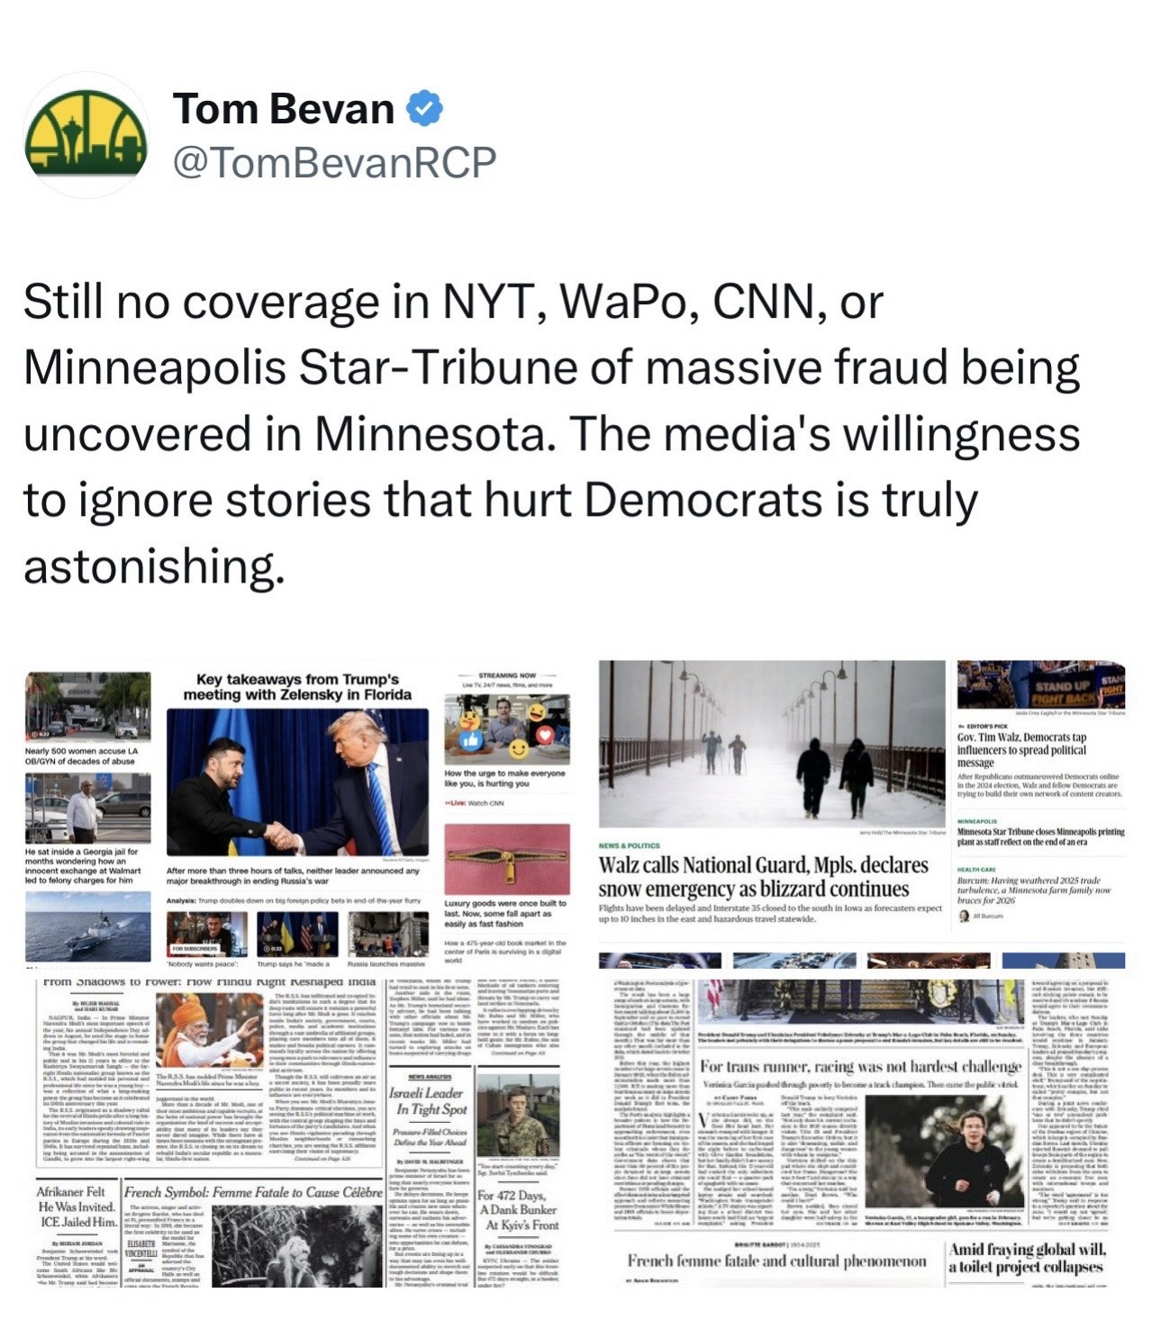The image size is (1161, 1320).
Task: Open 'Nearly 500 women accuse LA OB/GYN' story
Action: pyautogui.click(x=81, y=755)
